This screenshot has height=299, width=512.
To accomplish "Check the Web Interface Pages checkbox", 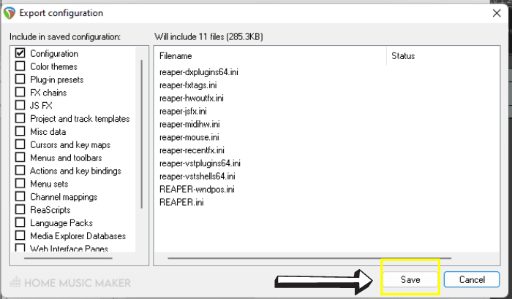I will click(20, 247).
